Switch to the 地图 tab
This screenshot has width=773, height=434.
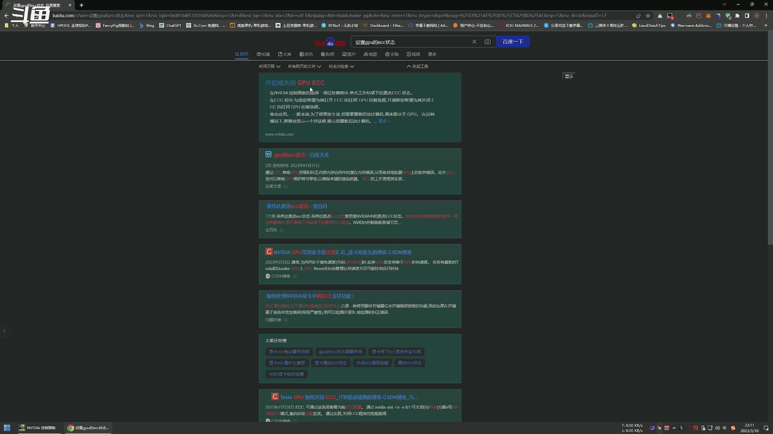coord(370,54)
